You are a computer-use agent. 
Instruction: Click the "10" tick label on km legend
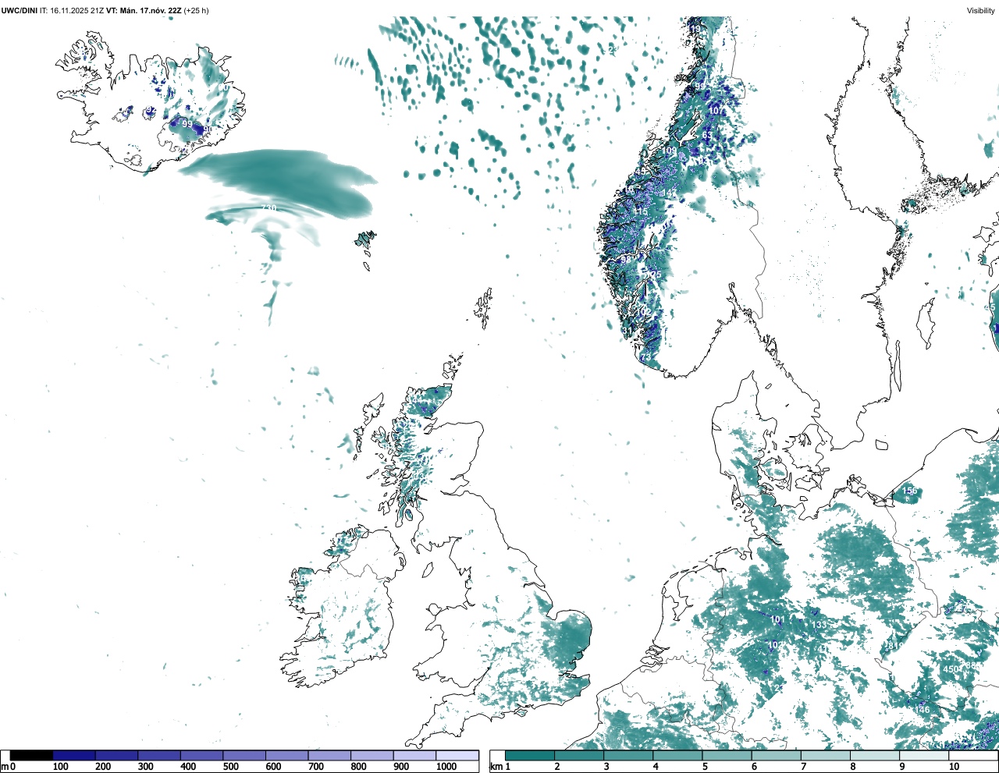[954, 767]
